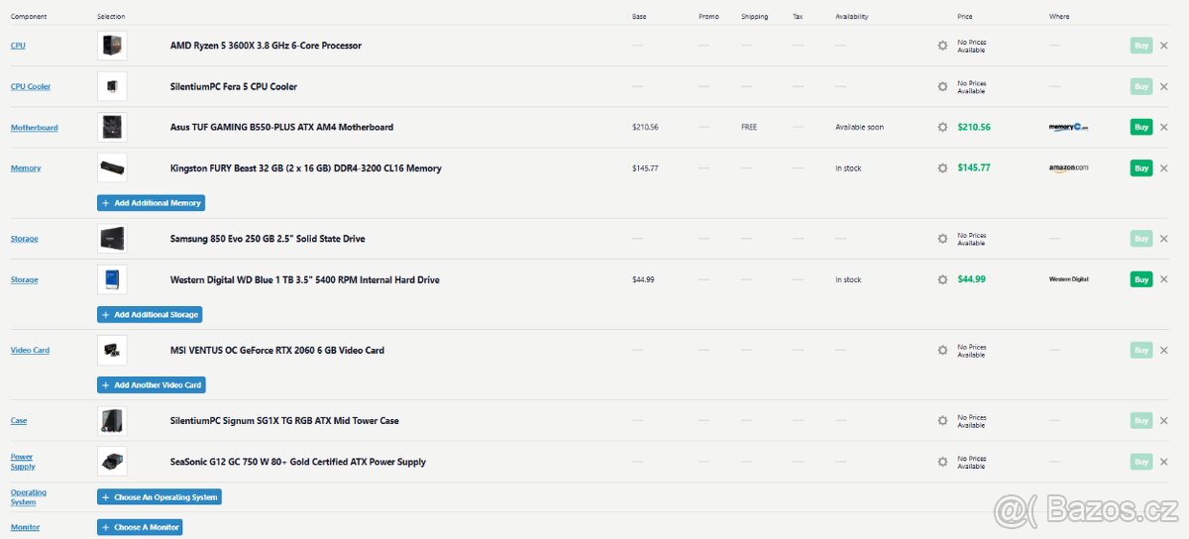Open AMD Ryzen 5 3600X product name

coord(266,46)
